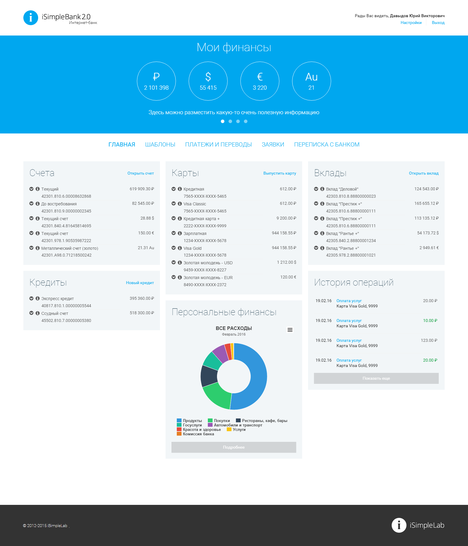This screenshot has height=546, width=468.
Task: Show info for Экспресс кредит
Action: 38,298
